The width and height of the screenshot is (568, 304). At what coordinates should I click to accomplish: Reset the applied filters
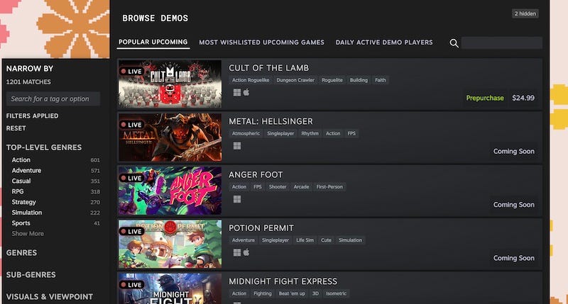click(16, 128)
